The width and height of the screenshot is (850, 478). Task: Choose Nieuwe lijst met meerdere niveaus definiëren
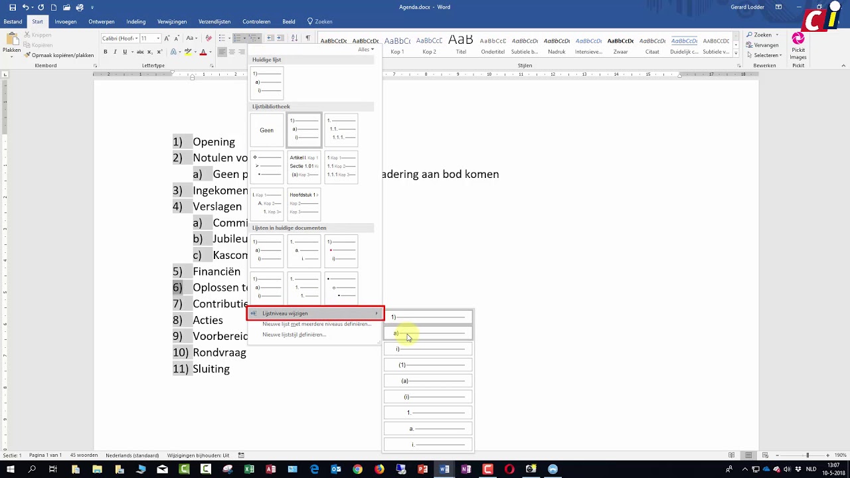(x=317, y=324)
